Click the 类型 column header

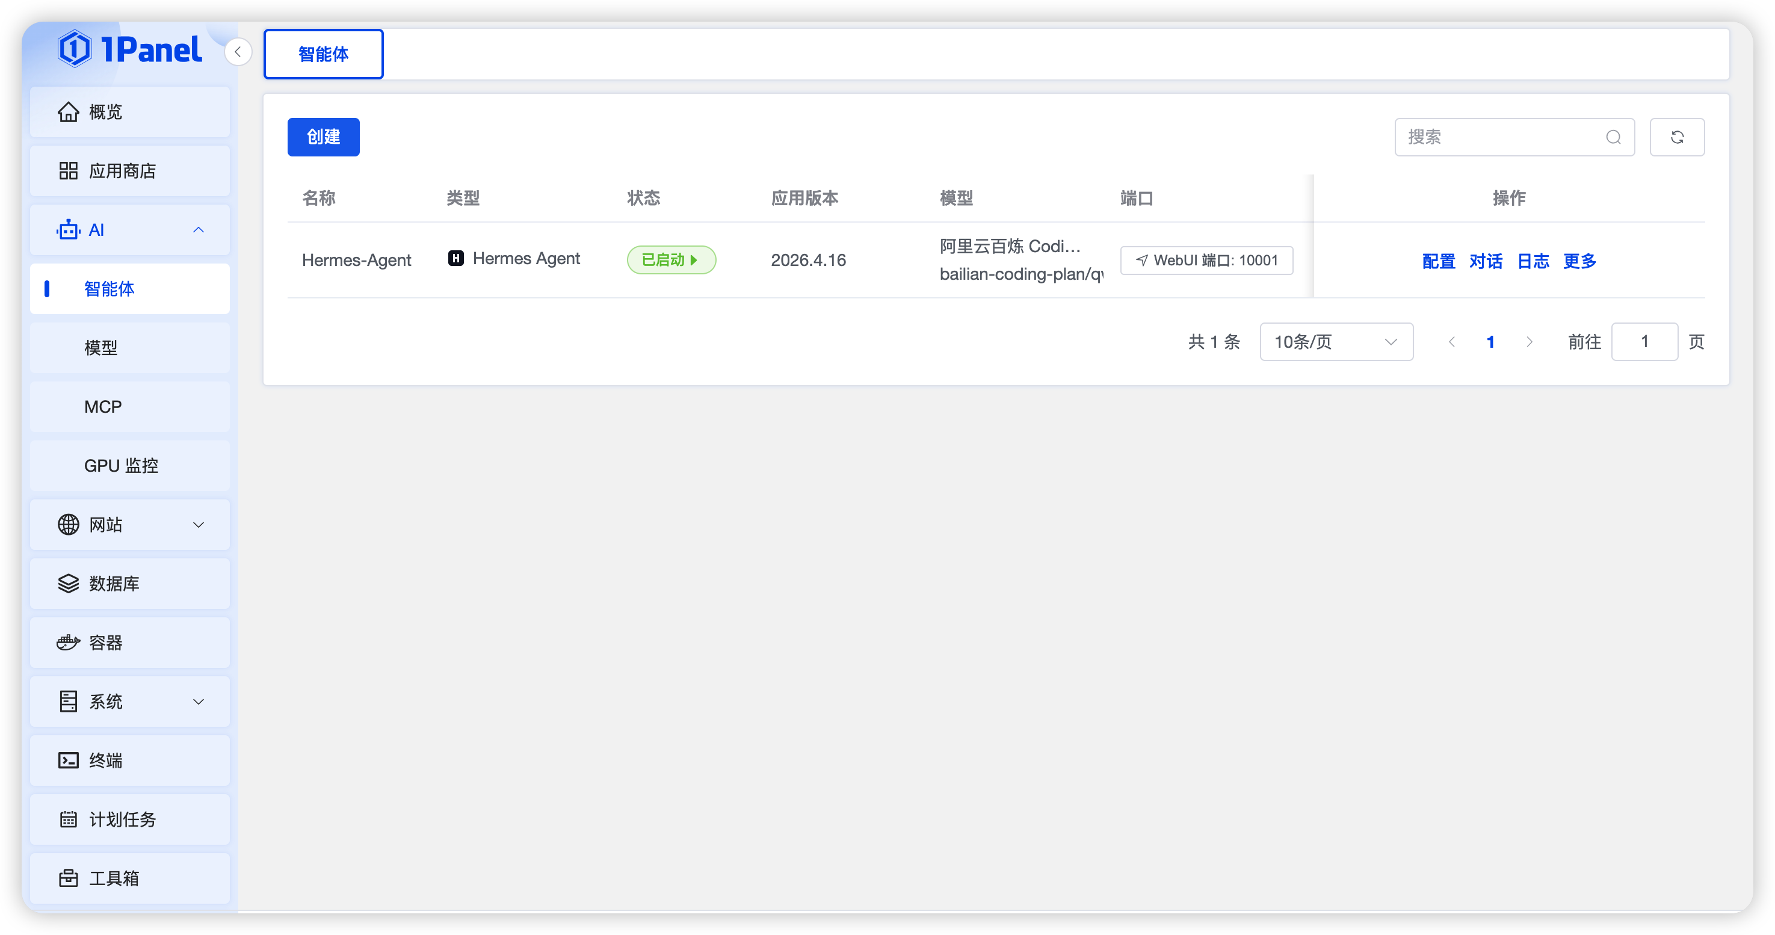[463, 198]
